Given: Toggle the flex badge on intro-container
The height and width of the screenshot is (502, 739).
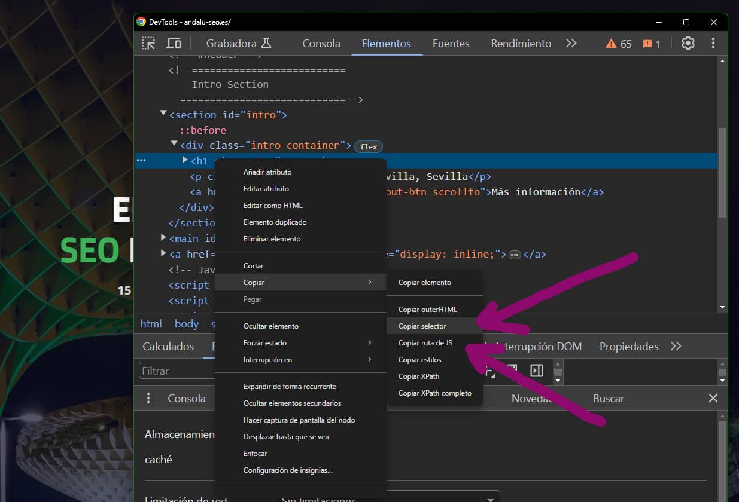Looking at the screenshot, I should 368,146.
